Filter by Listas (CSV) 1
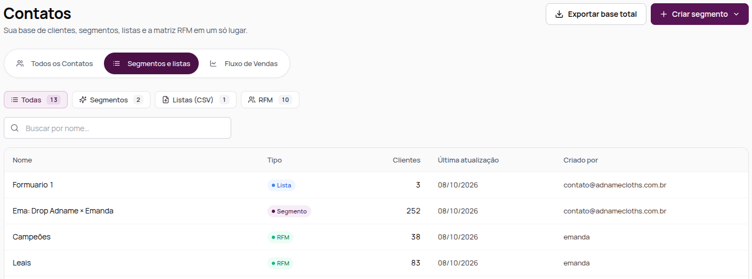752x279 pixels. pos(195,100)
